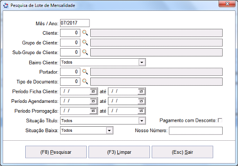Viewport: 238px width, 166px height.
Task: Click the (F8) Pesquisar button
Action: [x=56, y=152]
